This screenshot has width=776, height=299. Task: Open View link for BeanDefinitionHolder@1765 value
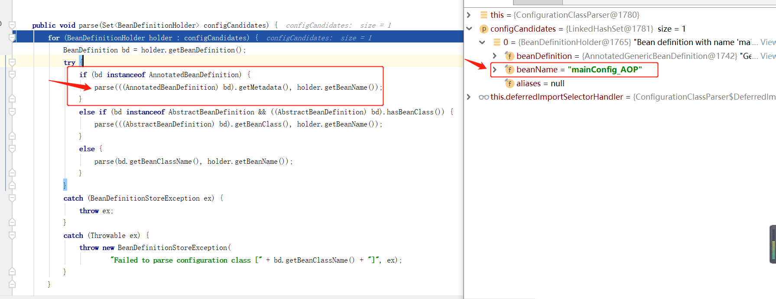(x=768, y=42)
